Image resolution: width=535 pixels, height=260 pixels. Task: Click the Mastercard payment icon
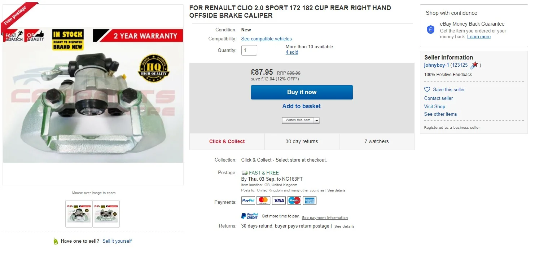point(264,200)
